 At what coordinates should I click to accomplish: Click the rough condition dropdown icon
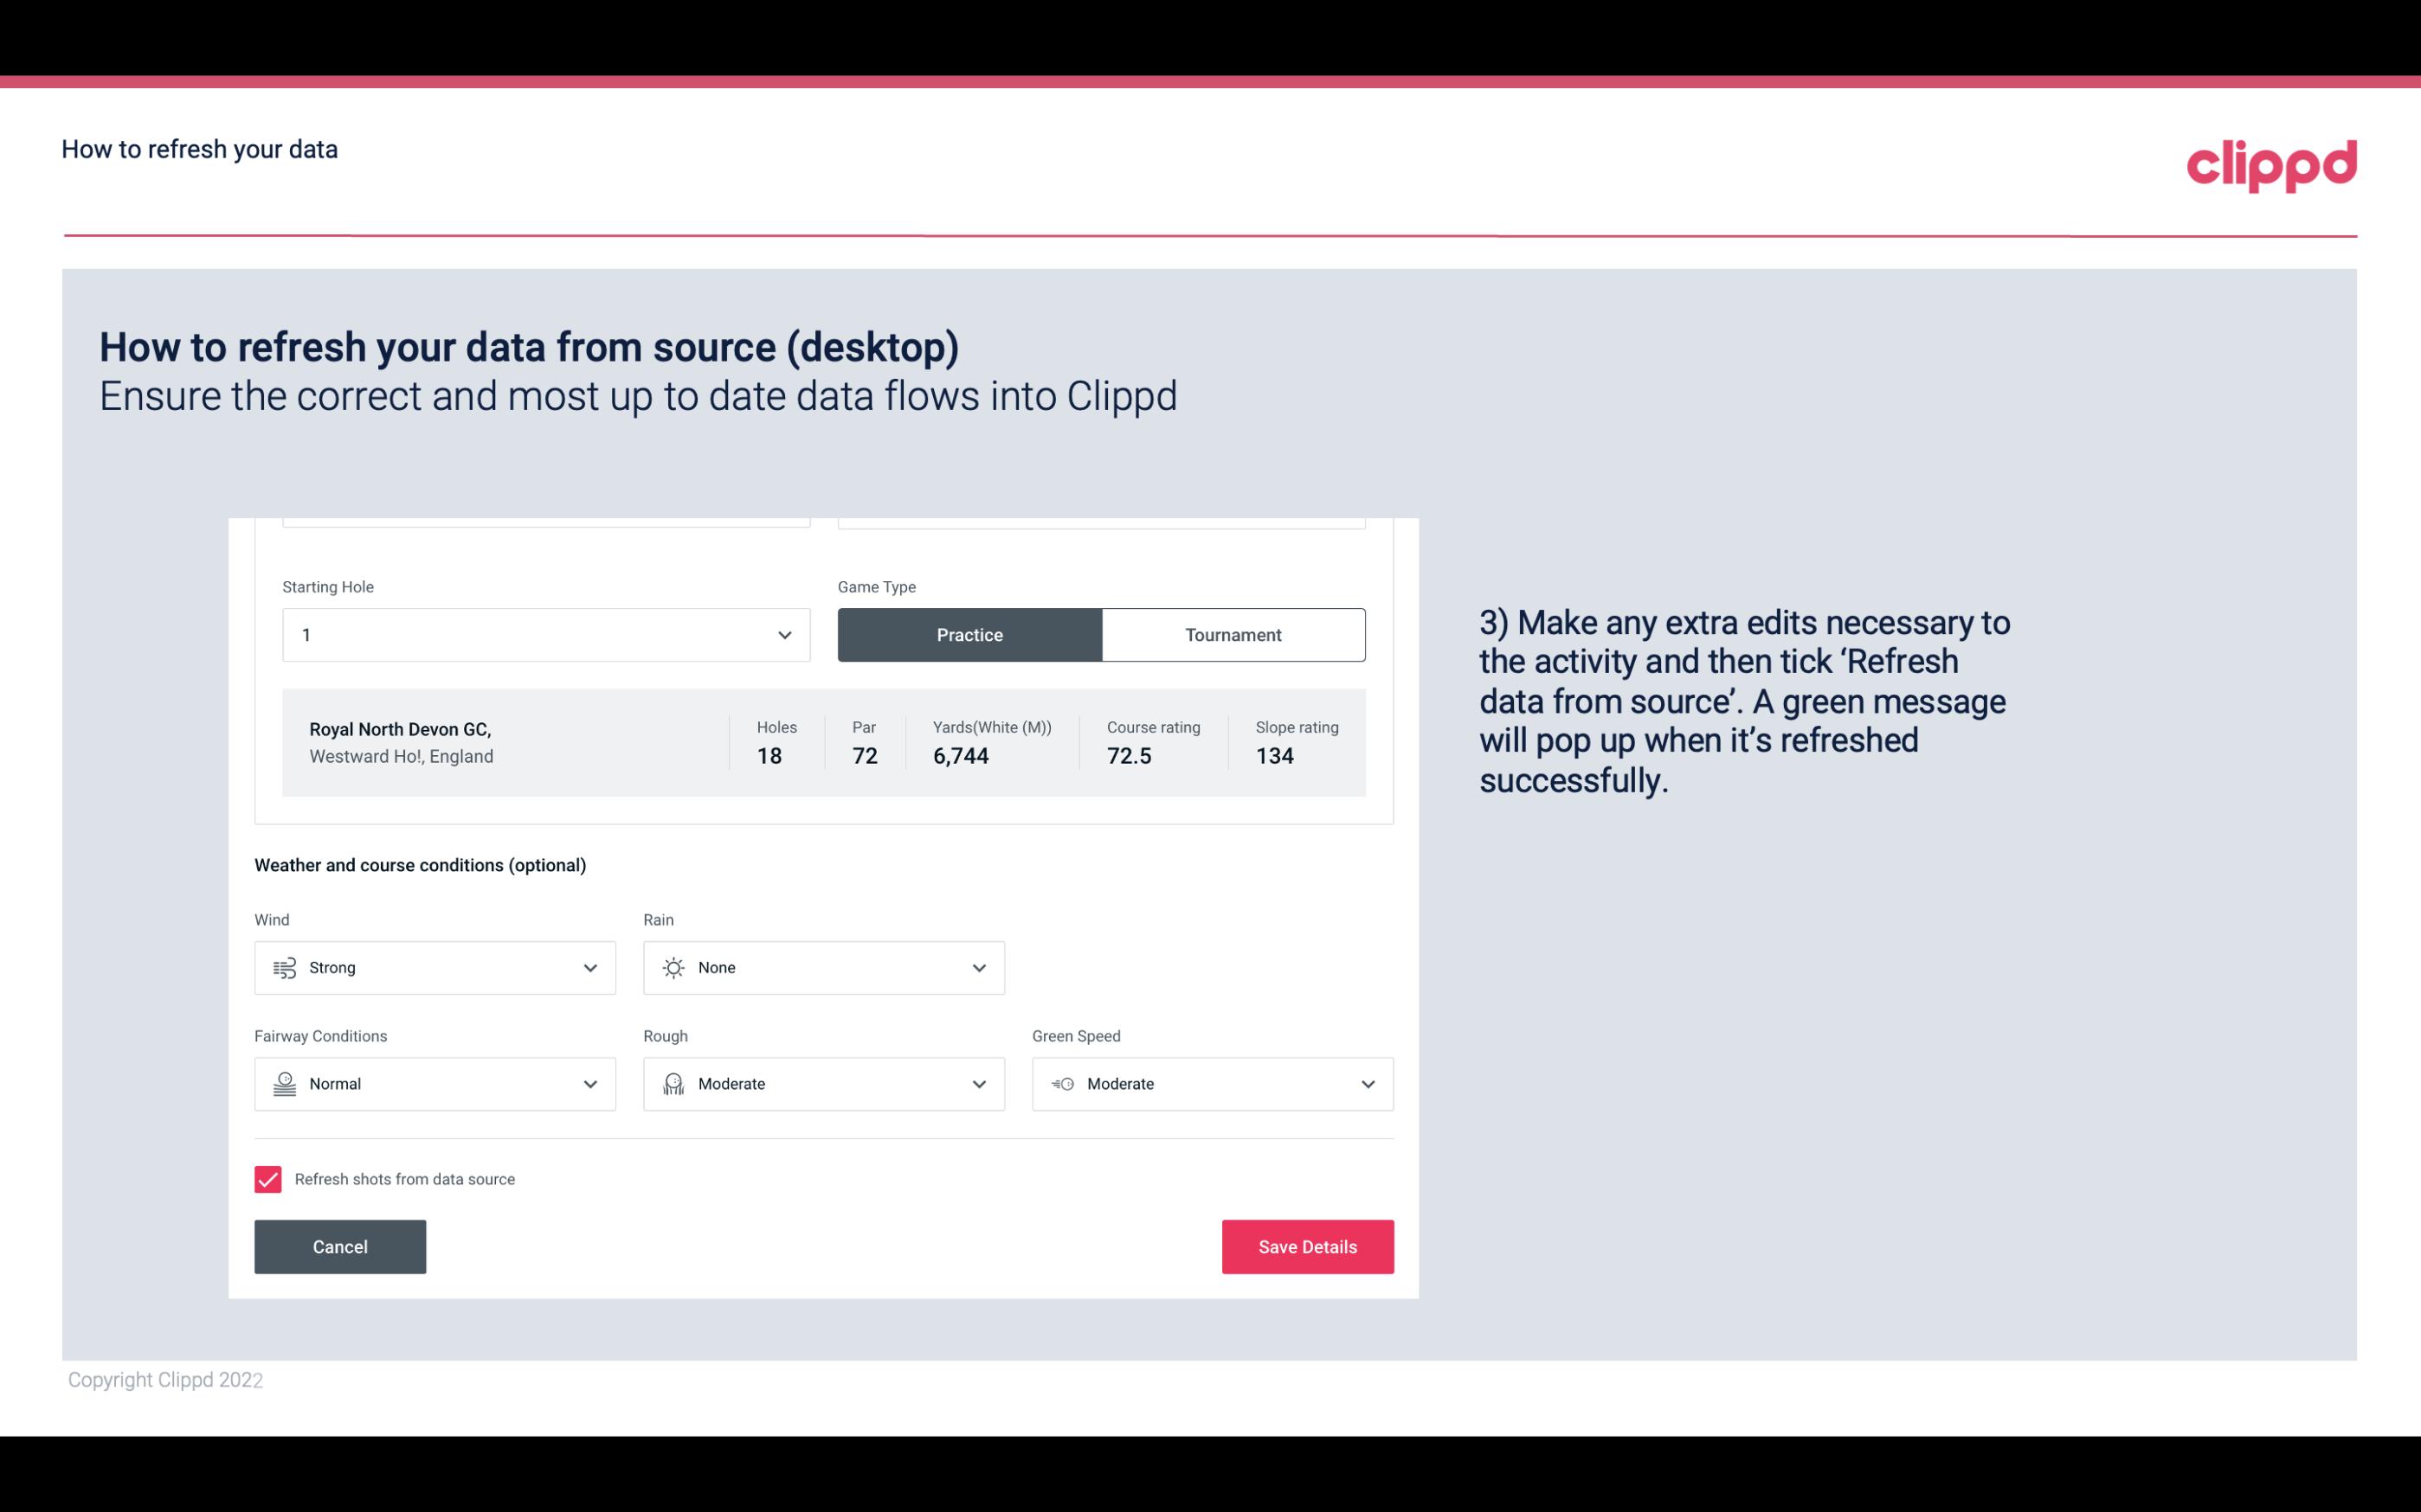pyautogui.click(x=978, y=1084)
